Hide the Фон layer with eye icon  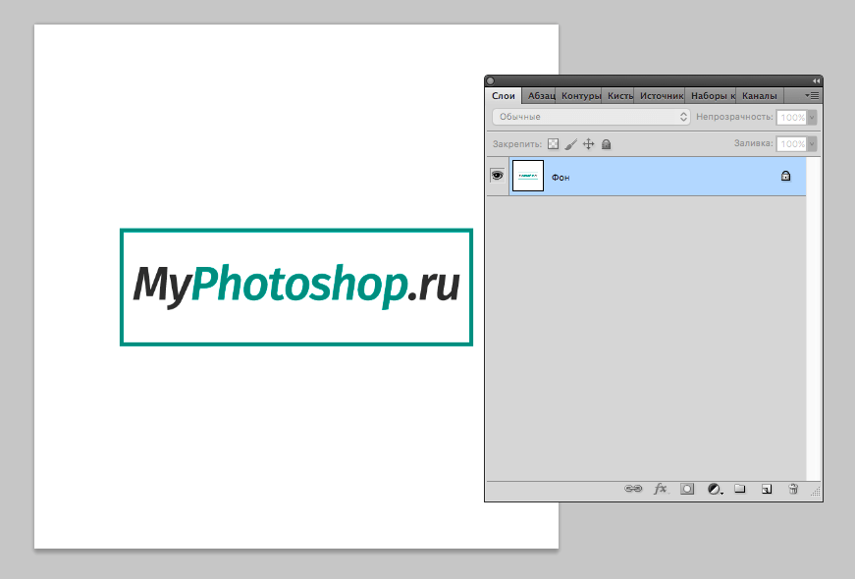point(497,176)
